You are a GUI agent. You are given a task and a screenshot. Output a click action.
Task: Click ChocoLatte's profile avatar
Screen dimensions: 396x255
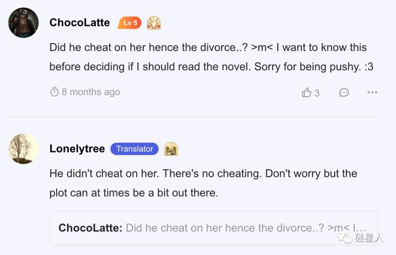click(x=24, y=23)
